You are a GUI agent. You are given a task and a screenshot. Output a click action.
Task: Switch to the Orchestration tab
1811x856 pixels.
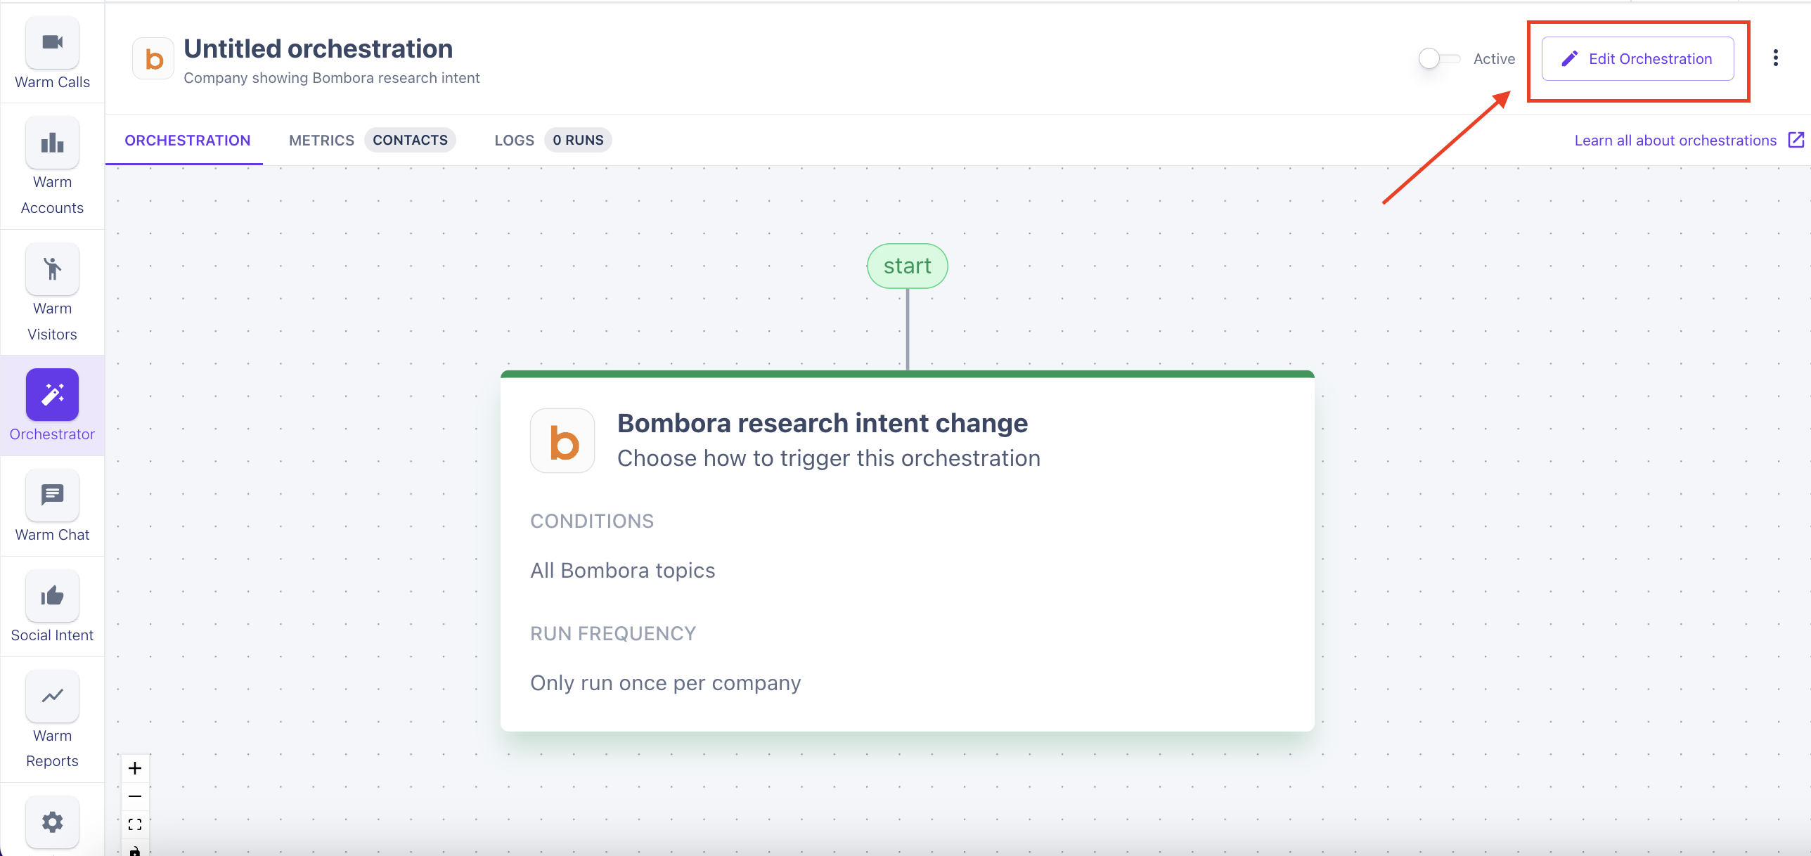(187, 141)
